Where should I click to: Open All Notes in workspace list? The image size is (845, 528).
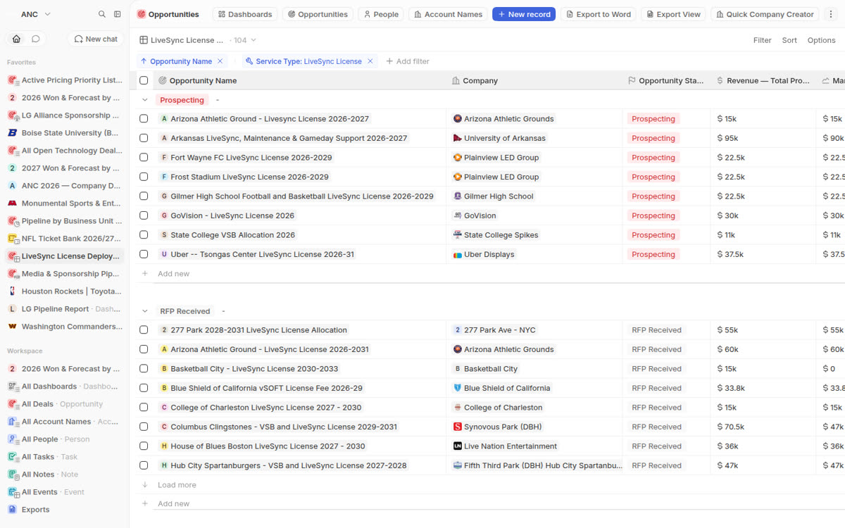[65, 474]
